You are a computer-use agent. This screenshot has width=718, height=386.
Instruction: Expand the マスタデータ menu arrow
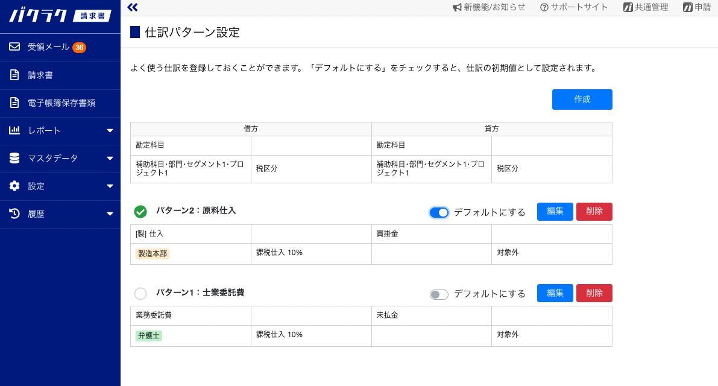tap(110, 159)
